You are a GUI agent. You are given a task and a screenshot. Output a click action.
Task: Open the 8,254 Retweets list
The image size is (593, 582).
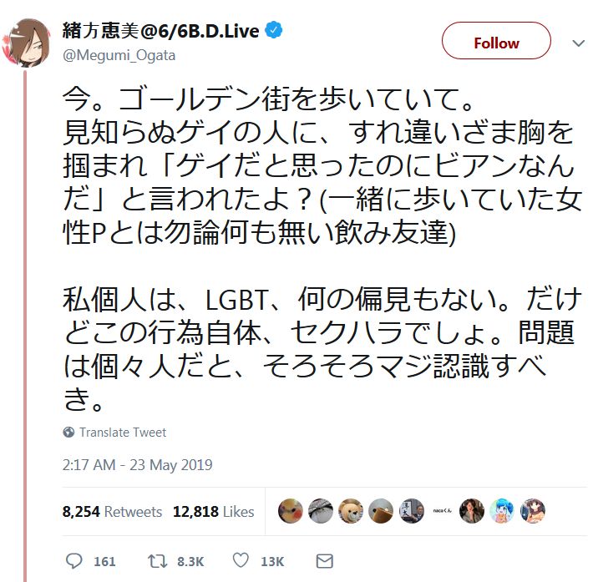[112, 512]
